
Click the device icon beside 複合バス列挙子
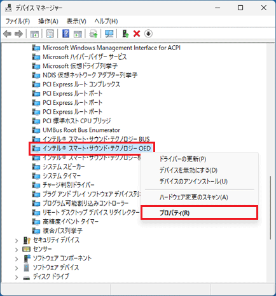36,231
